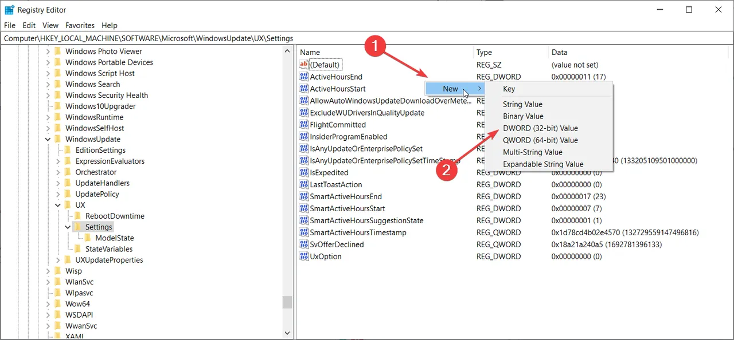Click the UxOption value icon
This screenshot has width=734, height=340.
(x=304, y=257)
